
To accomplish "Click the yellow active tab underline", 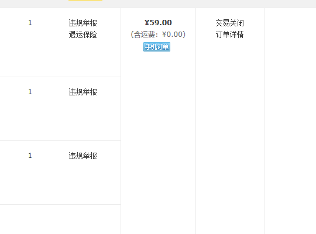I will pos(85,0).
